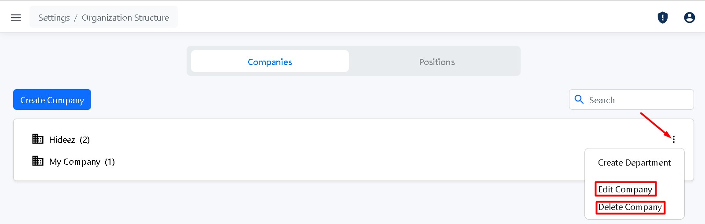This screenshot has width=705, height=224.
Task: Select Create Department from the context menu
Action: pyautogui.click(x=634, y=163)
